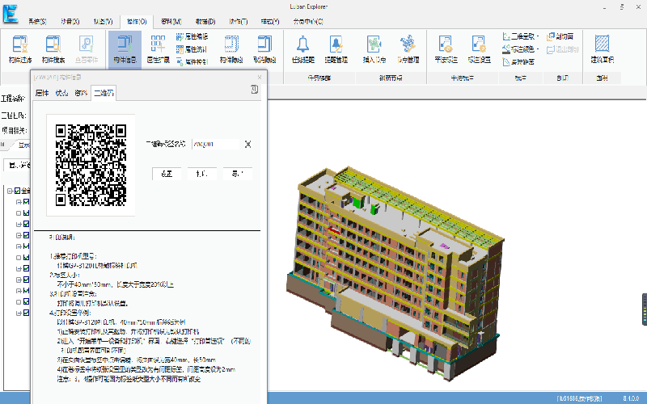
Task: Select the 平法标注 annotation tool
Action: click(446, 49)
